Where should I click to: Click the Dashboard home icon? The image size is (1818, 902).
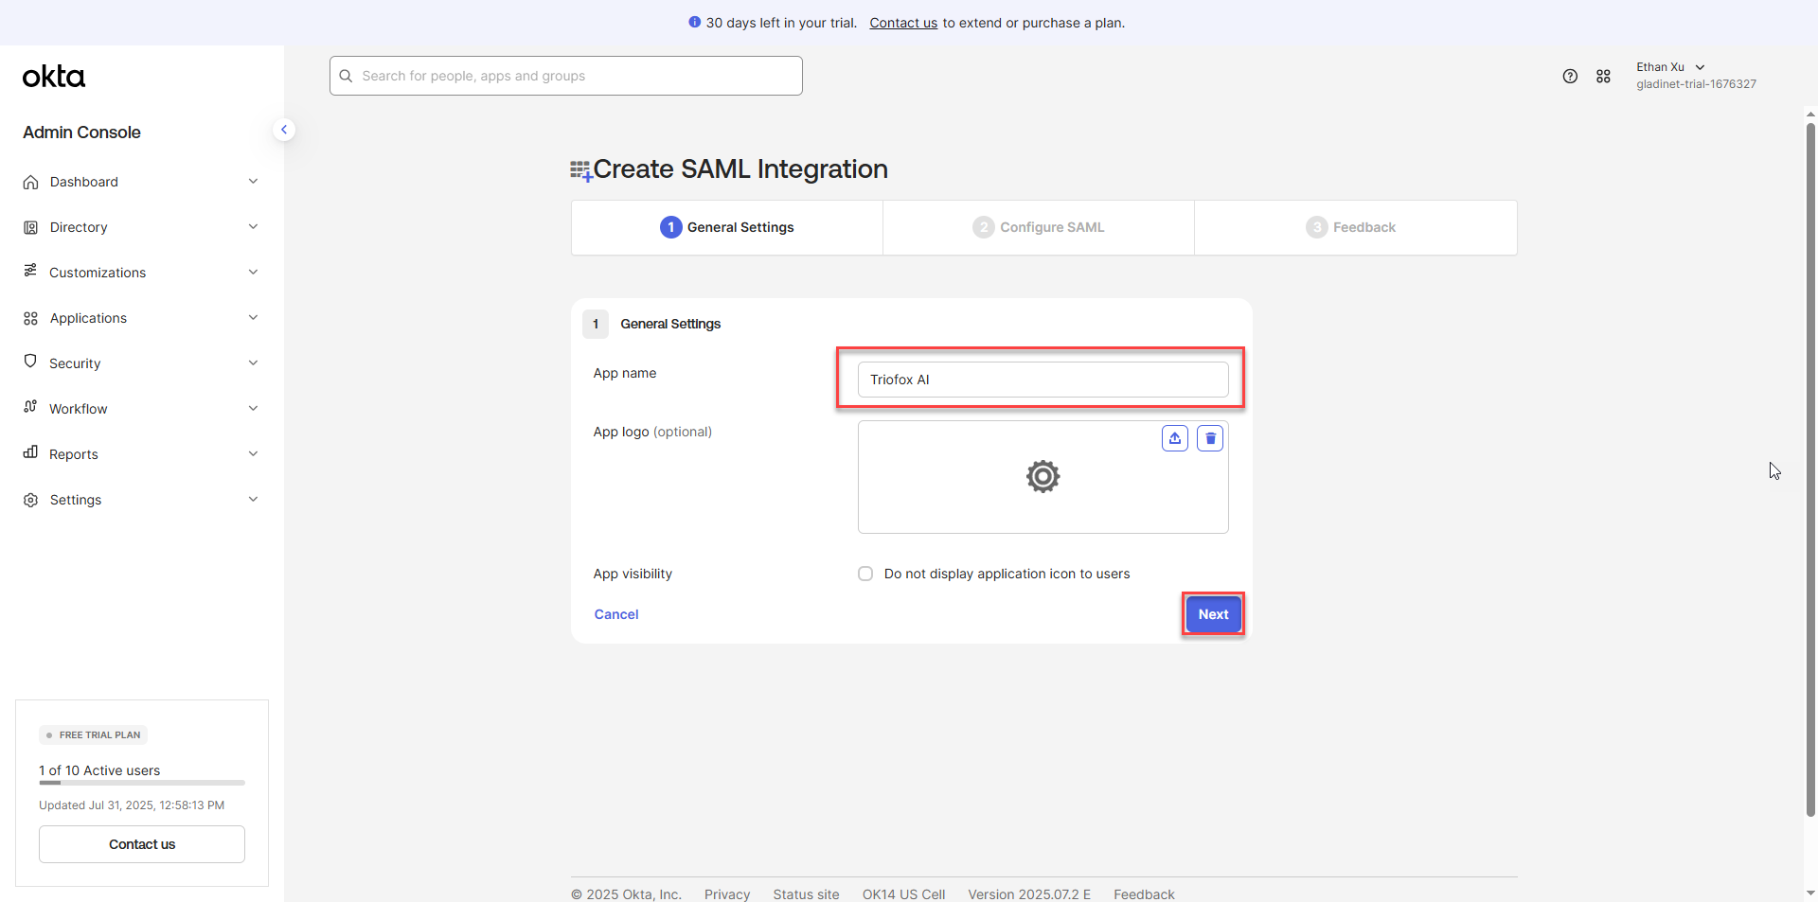pos(31,182)
